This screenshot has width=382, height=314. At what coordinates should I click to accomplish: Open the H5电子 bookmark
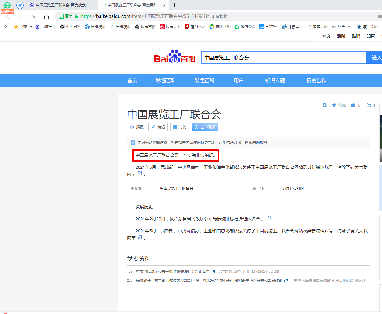269,27
